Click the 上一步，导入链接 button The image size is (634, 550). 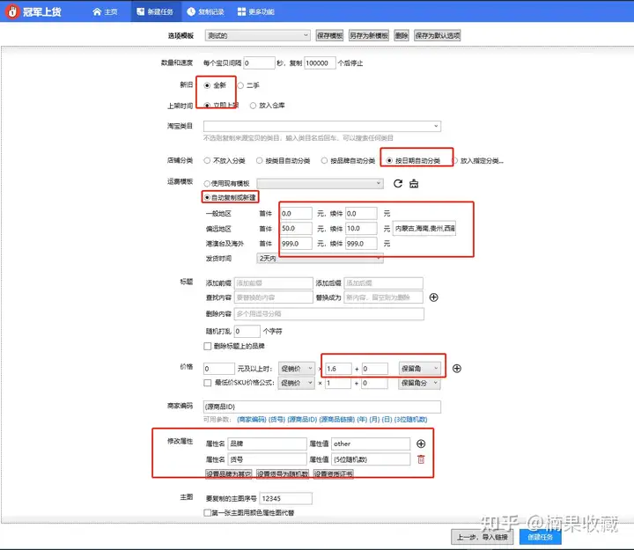coord(482,537)
